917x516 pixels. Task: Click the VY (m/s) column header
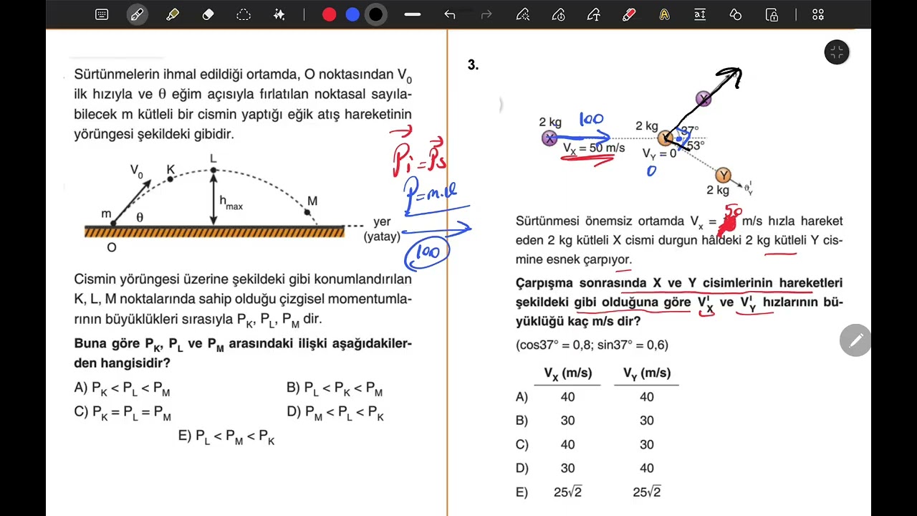646,373
